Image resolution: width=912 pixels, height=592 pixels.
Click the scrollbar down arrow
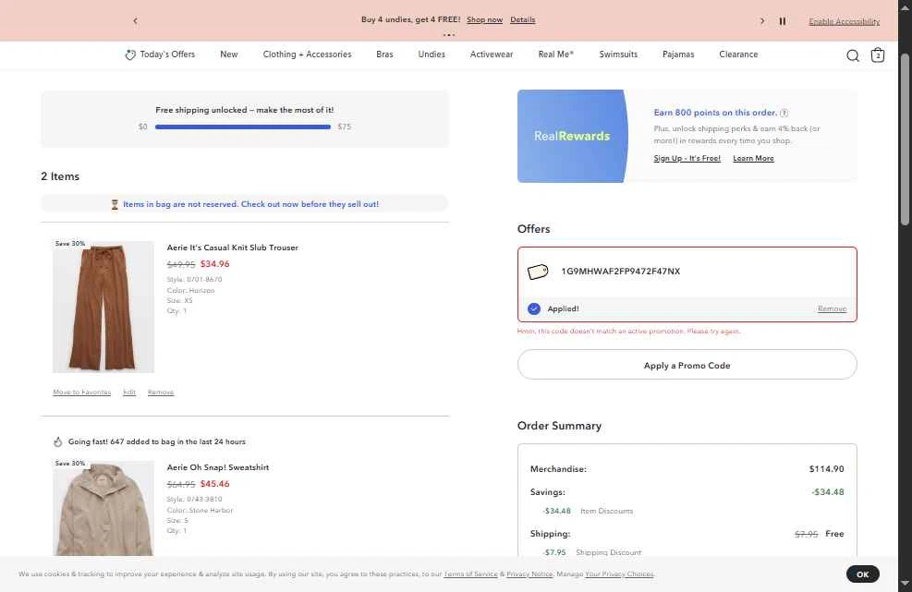click(905, 584)
